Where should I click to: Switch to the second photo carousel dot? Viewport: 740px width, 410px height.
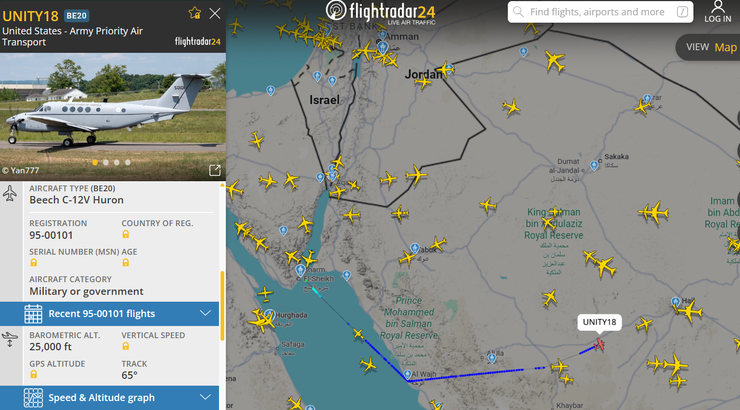(106, 163)
